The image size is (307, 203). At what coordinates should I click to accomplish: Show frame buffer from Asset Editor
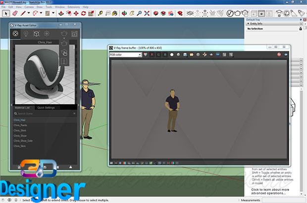[74, 34]
